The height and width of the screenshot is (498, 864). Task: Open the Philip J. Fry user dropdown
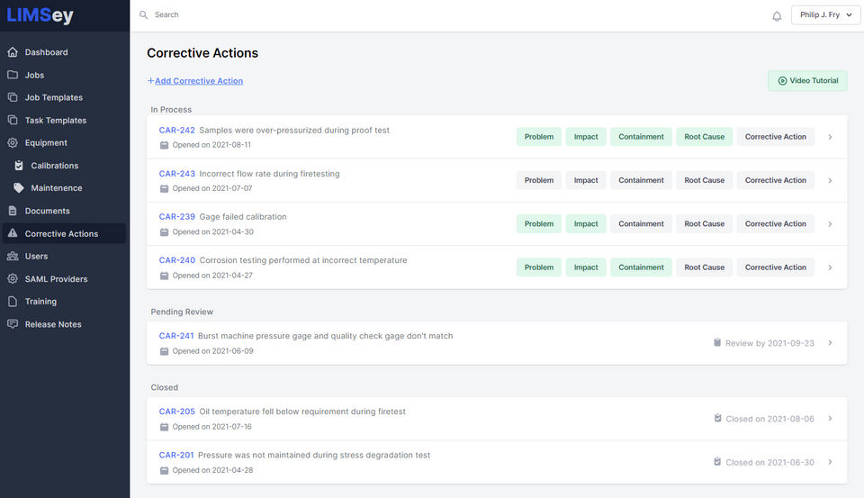click(825, 15)
